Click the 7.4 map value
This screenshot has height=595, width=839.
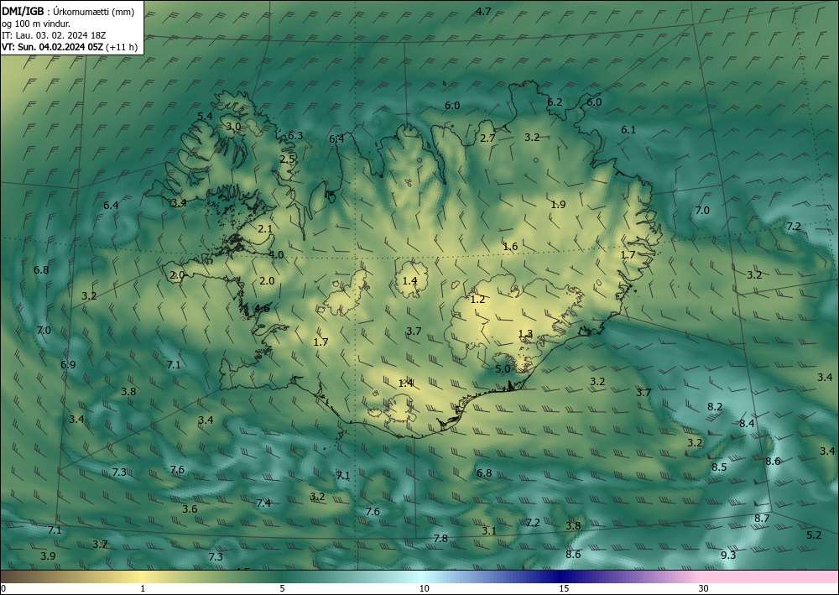coord(263,503)
